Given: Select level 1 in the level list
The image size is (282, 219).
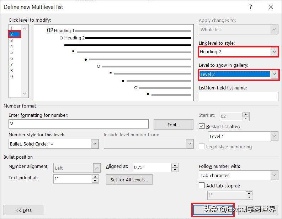Looking at the screenshot, I should tap(11, 28).
